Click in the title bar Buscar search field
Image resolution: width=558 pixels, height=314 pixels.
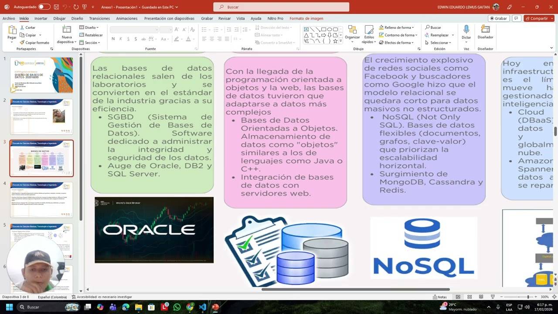[x=281, y=7]
